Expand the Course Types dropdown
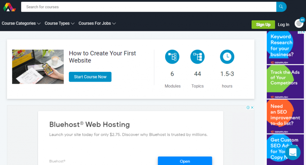The width and height of the screenshot is (306, 165). click(x=59, y=23)
